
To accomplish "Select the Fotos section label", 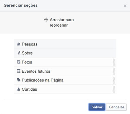I will pyautogui.click(x=27, y=62).
